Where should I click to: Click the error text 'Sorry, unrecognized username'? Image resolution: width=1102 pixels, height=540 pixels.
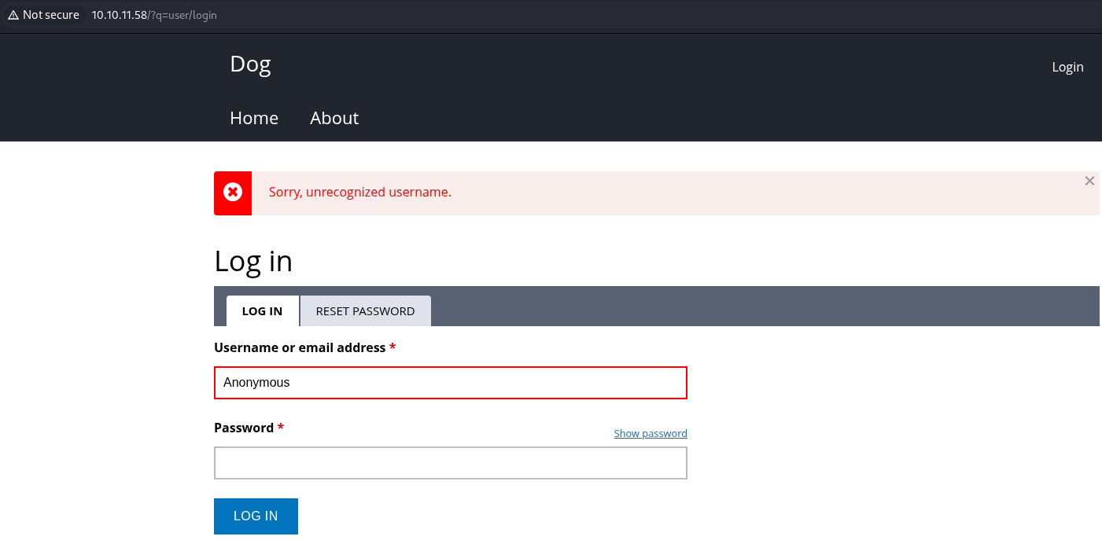[360, 193]
